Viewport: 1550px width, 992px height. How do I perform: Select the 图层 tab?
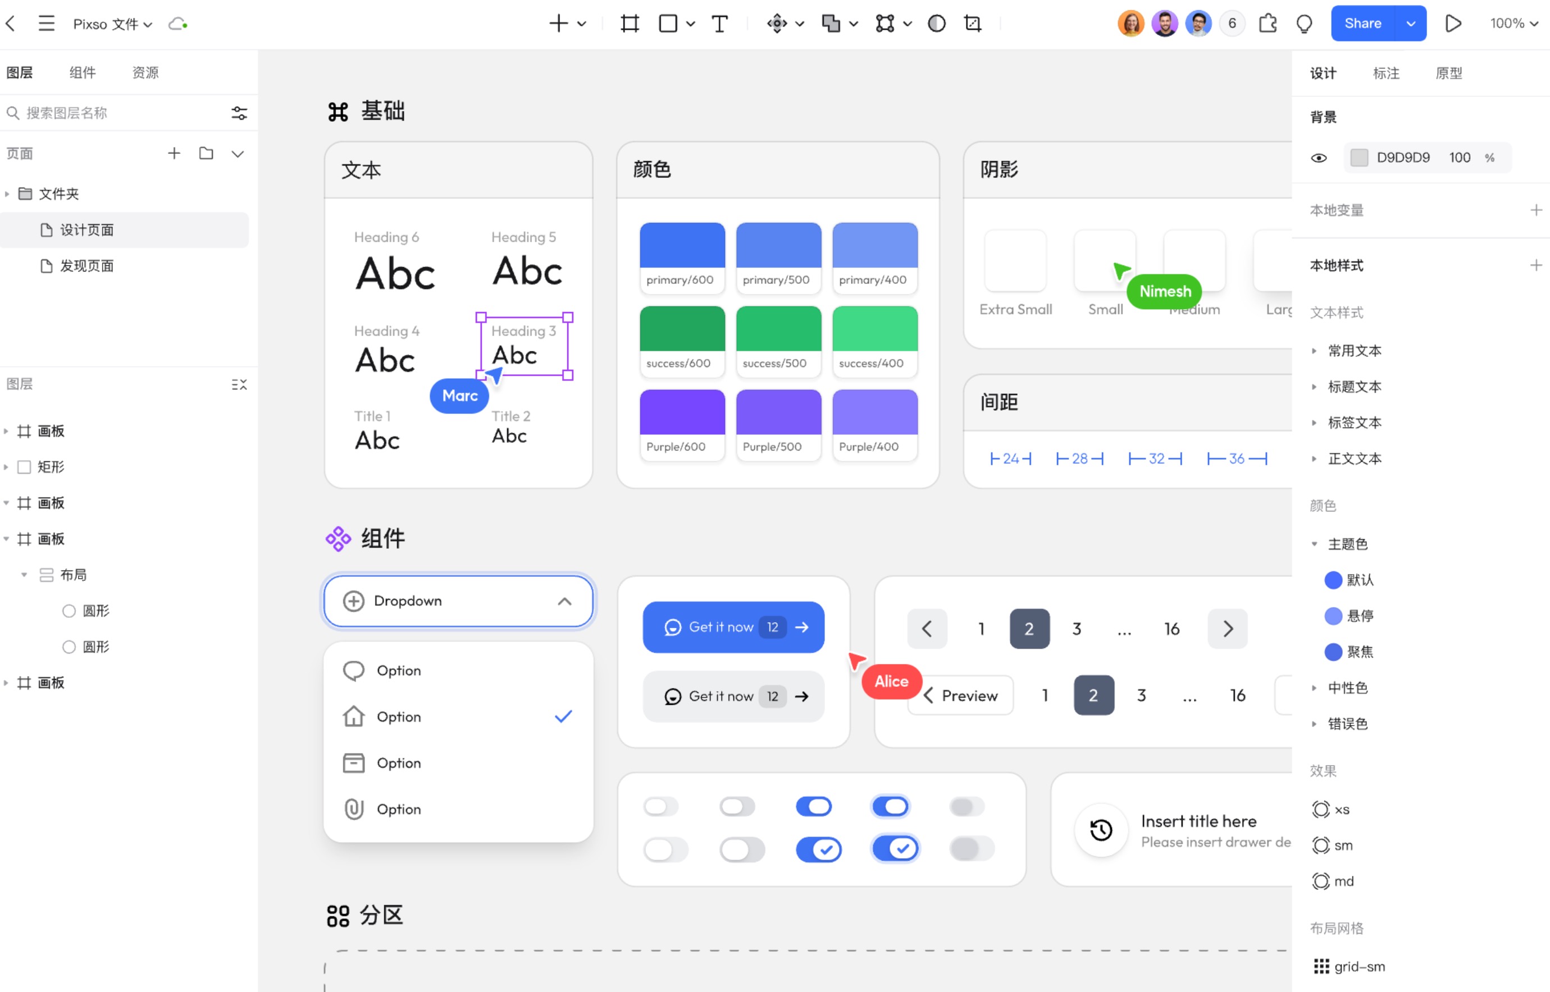(19, 72)
